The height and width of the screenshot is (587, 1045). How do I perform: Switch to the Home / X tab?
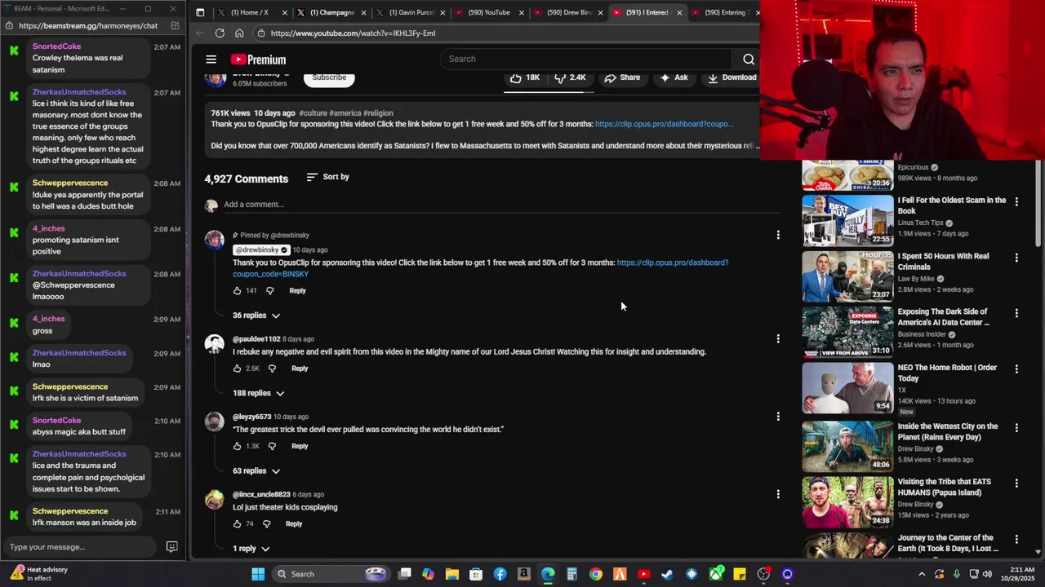[x=249, y=12]
